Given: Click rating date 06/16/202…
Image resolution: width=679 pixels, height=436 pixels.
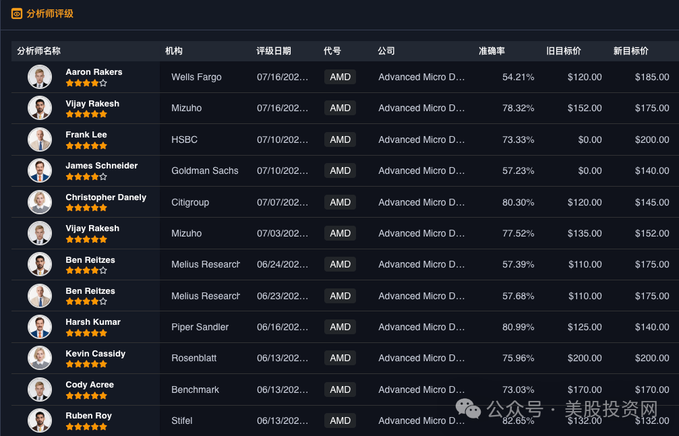Looking at the screenshot, I should tap(283, 327).
